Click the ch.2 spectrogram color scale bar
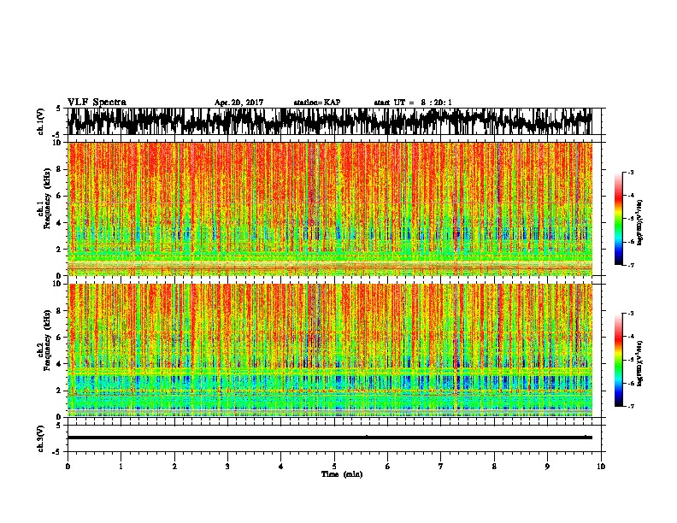The height and width of the screenshot is (523, 677). pyautogui.click(x=618, y=360)
